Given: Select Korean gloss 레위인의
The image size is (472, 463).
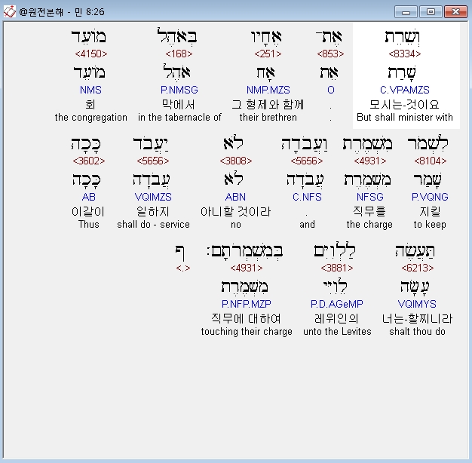Looking at the screenshot, I should tap(336, 318).
